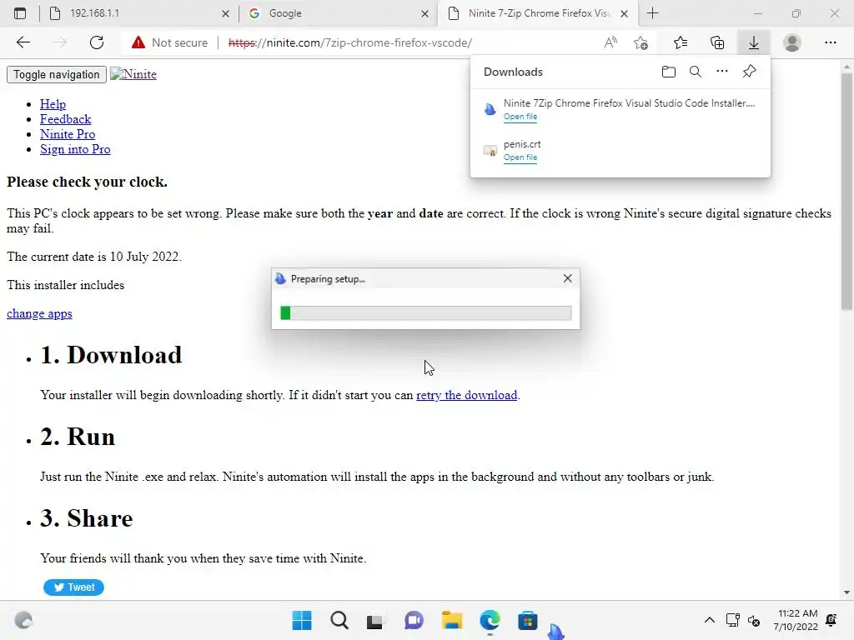Open Edge Settings and more menu
The image size is (854, 640).
point(830,42)
